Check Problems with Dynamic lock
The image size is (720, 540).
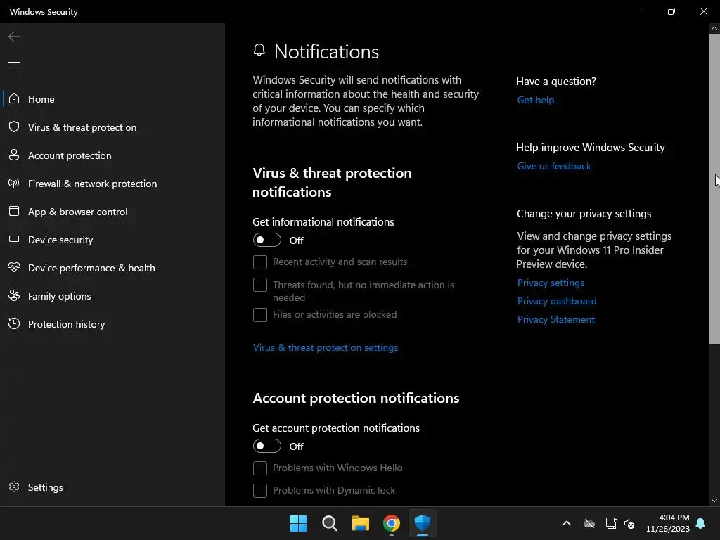click(x=260, y=490)
